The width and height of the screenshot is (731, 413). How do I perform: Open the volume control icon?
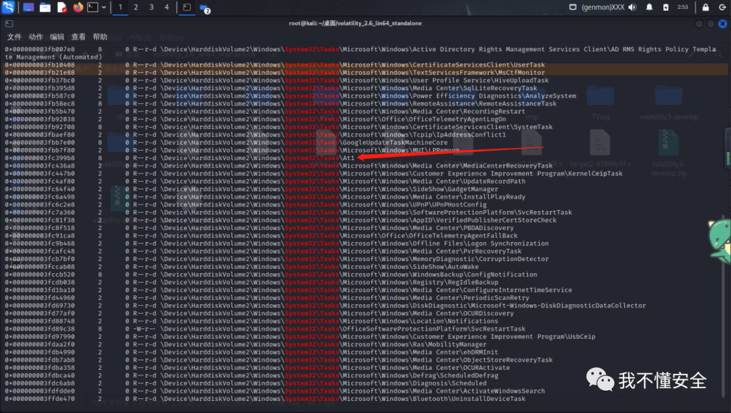633,7
